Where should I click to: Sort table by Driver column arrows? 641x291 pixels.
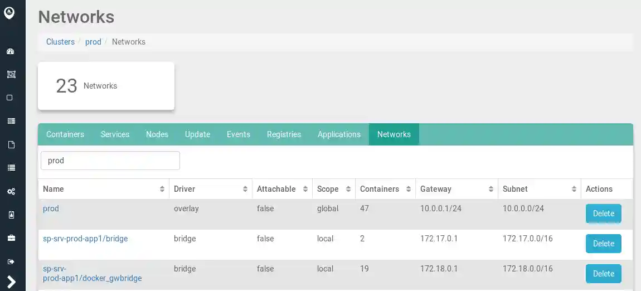coord(245,189)
